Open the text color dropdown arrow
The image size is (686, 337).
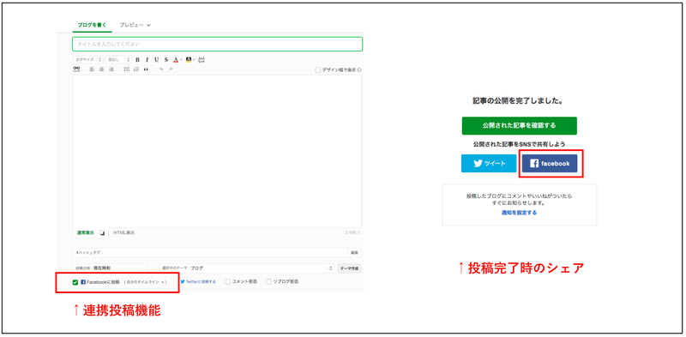[x=181, y=60]
